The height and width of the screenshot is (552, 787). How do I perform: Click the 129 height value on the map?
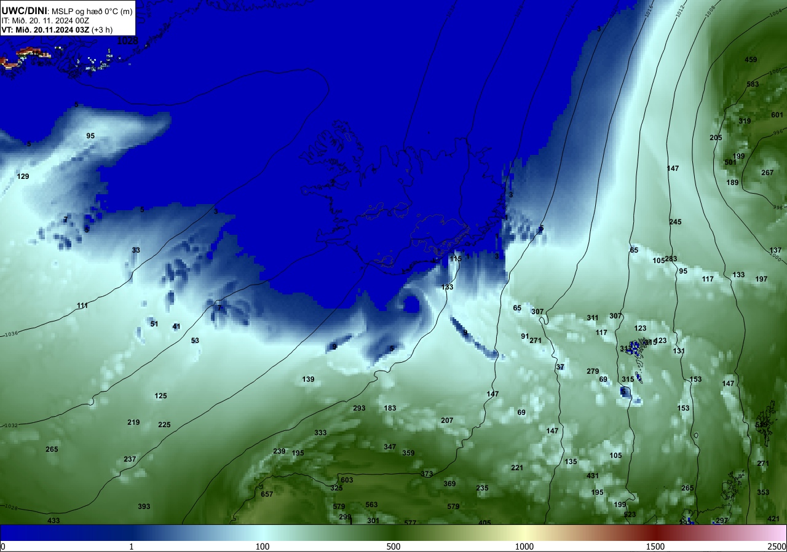23,176
